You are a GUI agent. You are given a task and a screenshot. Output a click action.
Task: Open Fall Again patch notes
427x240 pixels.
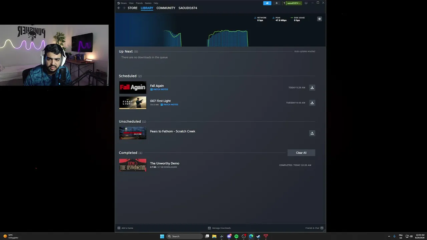pyautogui.click(x=159, y=89)
